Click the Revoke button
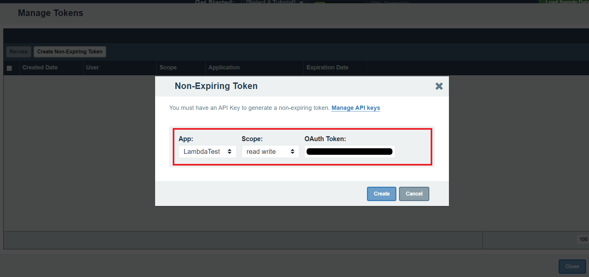 (x=19, y=52)
